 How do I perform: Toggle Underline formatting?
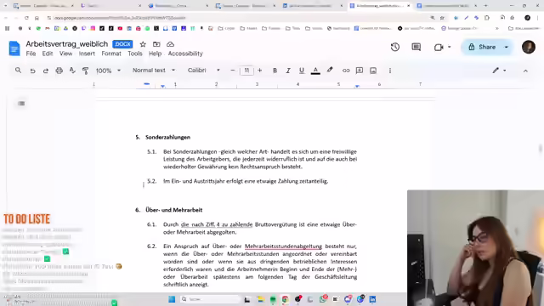pyautogui.click(x=302, y=71)
